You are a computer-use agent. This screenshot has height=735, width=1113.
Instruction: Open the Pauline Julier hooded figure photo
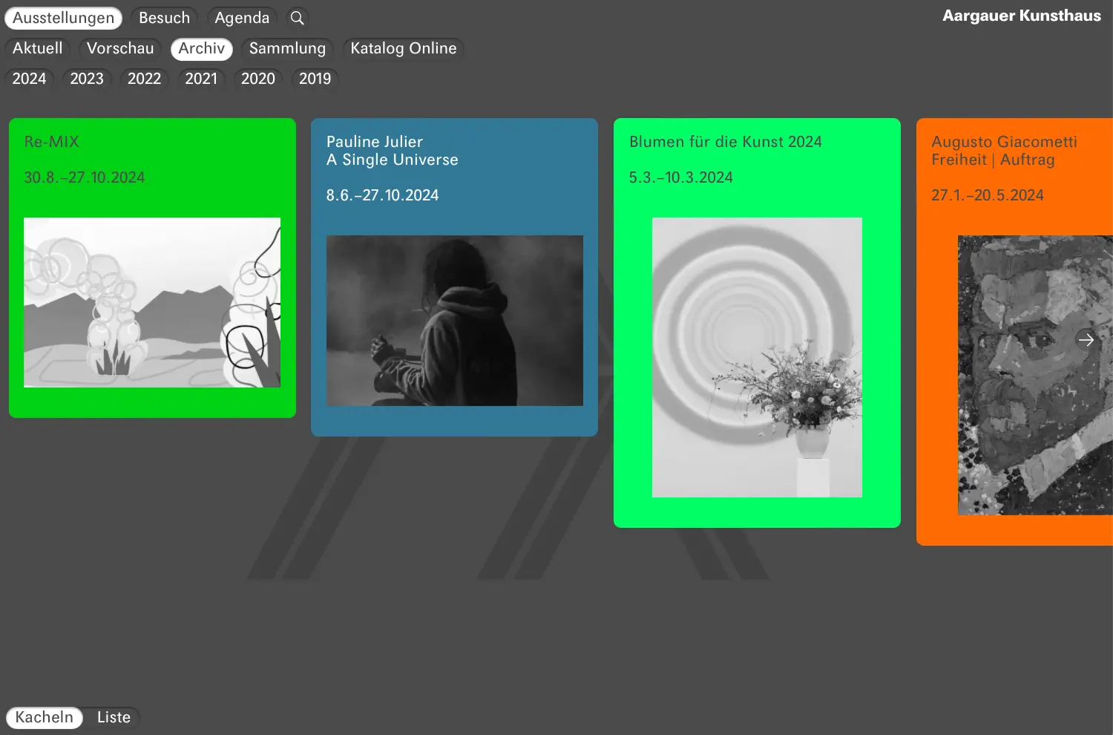click(x=455, y=321)
